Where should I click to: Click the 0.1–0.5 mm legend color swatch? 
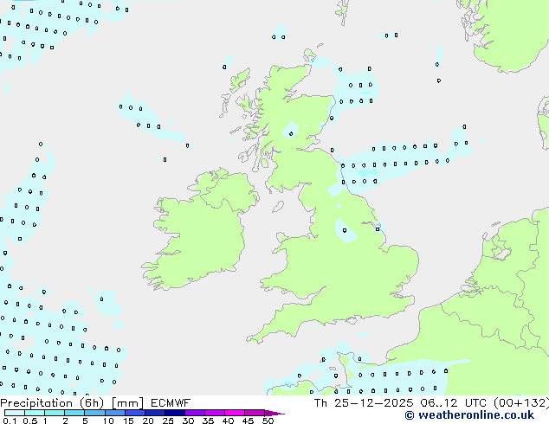coord(15,413)
